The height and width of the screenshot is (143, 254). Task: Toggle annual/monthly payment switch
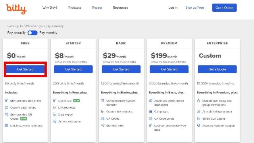point(33,33)
